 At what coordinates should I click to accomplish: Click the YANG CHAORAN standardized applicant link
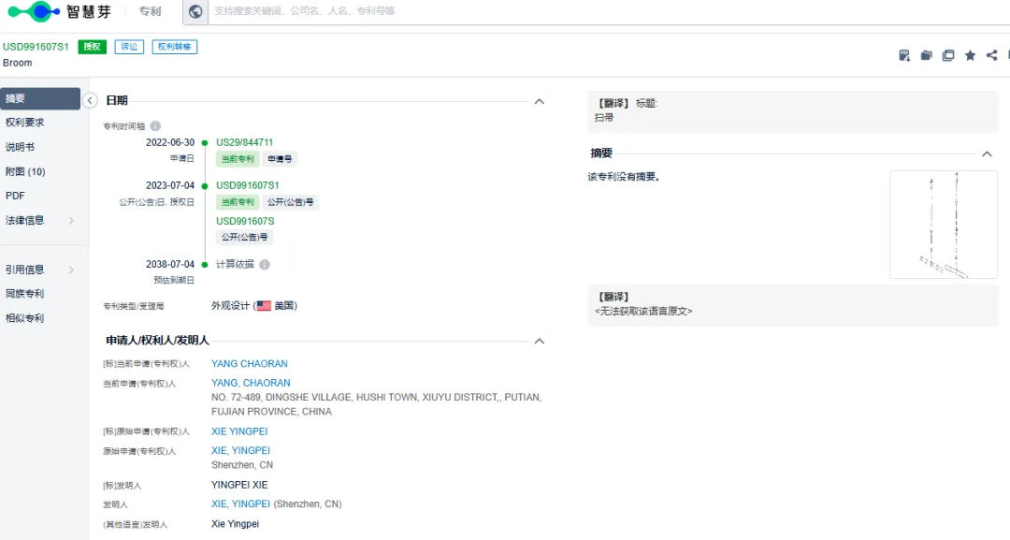(250, 364)
